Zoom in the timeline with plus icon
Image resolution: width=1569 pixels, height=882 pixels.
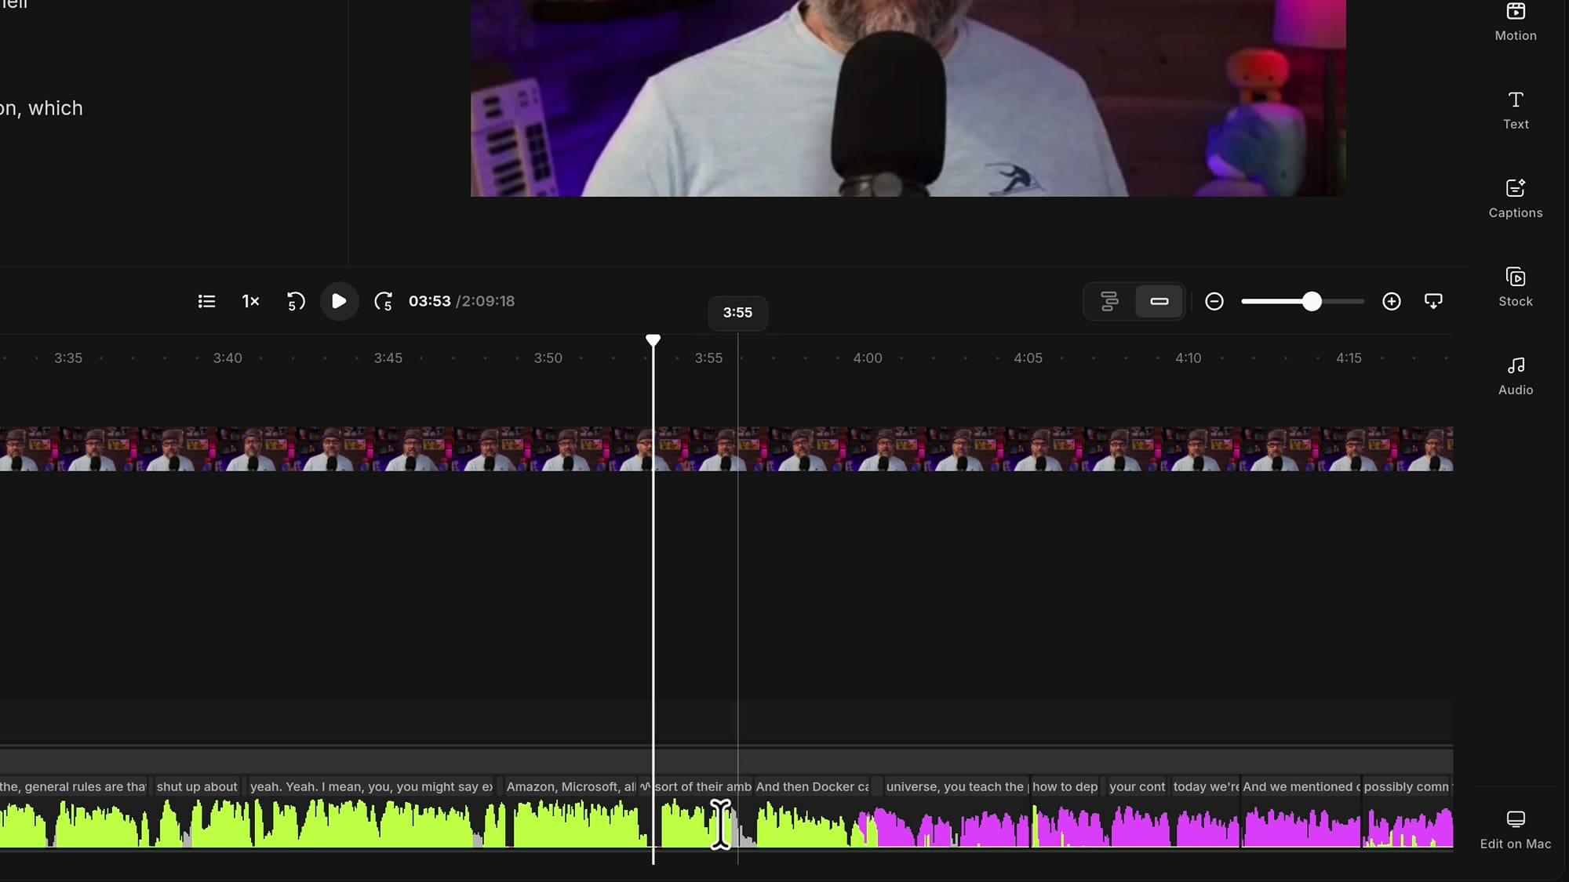[1391, 301]
